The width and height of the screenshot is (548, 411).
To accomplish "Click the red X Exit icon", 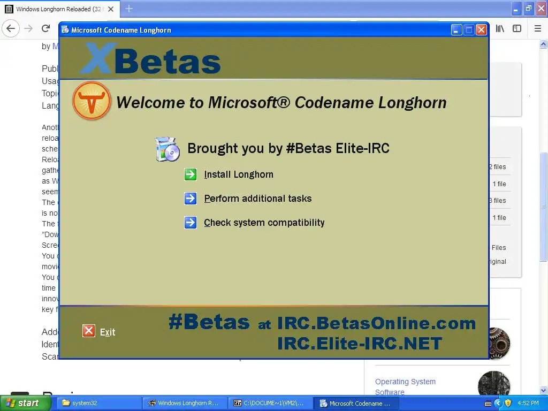I will (89, 331).
